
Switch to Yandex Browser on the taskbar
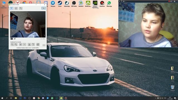click(34, 98)
